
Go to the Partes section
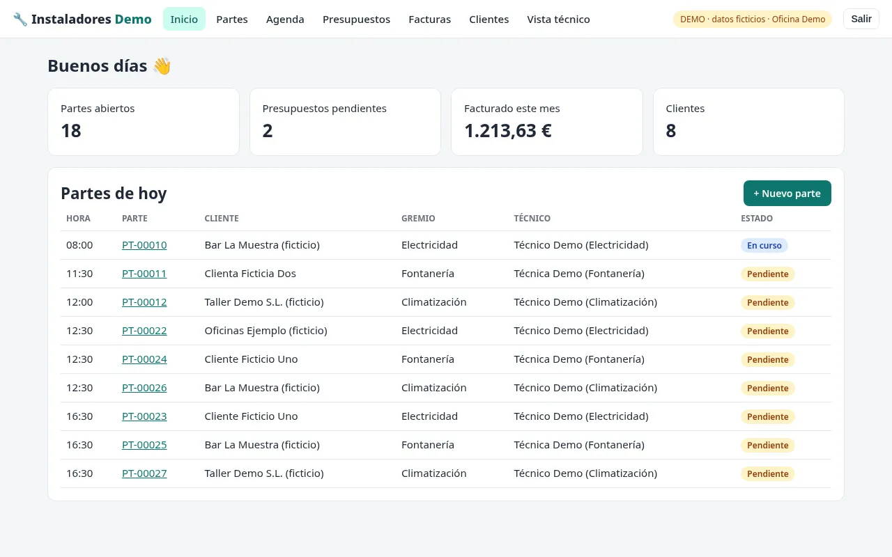(232, 19)
